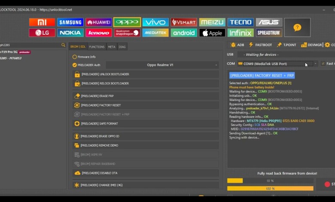Pick the Apple brand tile
The image size is (335, 202).
pos(212,33)
